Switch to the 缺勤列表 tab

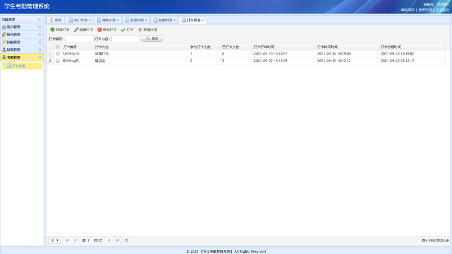[163, 20]
